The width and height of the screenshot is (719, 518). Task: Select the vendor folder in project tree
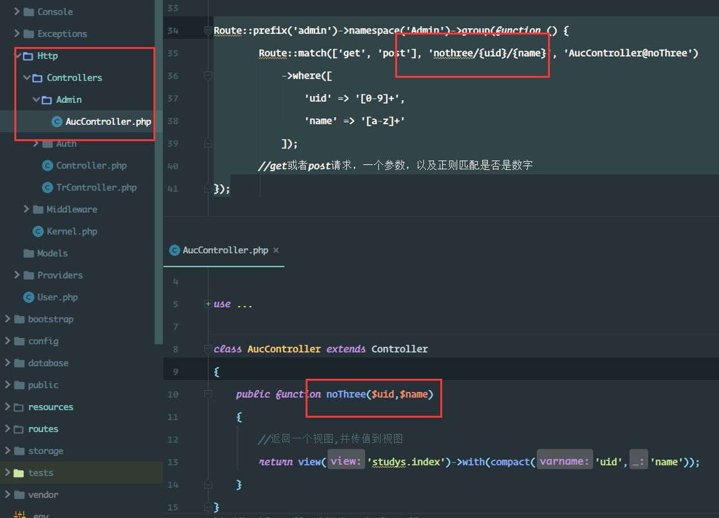point(43,495)
